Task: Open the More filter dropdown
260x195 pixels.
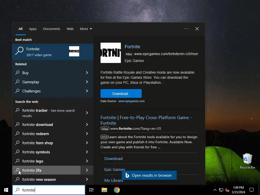Action: 86,29
